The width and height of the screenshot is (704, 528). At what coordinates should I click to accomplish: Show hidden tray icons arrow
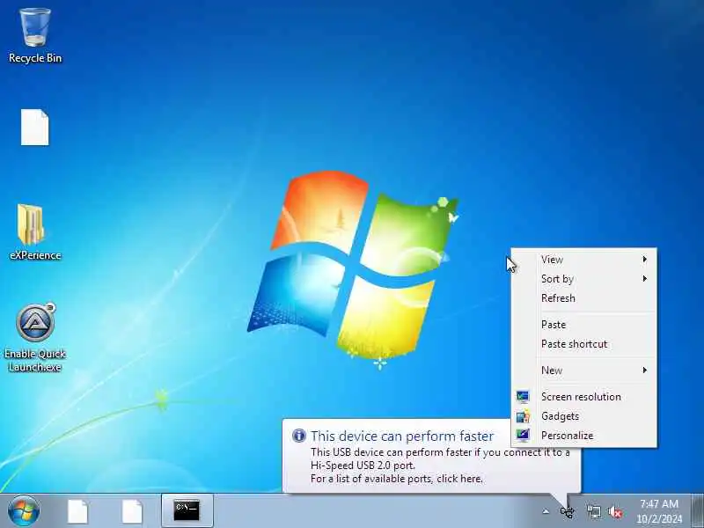pos(546,511)
